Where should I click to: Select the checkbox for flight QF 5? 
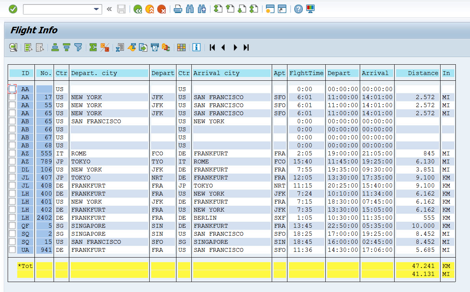12,226
